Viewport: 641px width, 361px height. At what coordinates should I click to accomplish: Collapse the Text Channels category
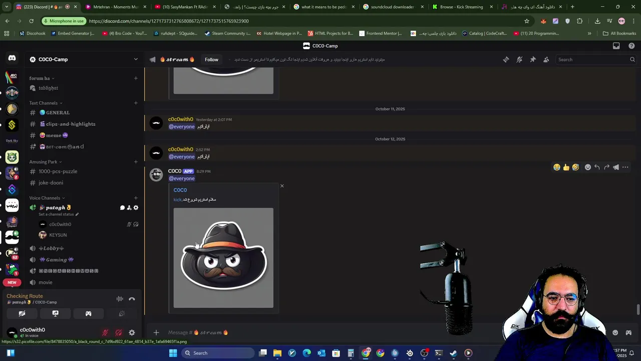[x=46, y=103]
